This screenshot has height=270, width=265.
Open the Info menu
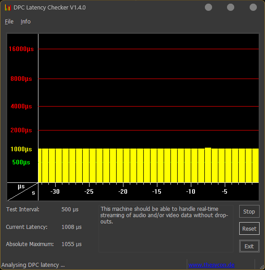tap(25, 22)
